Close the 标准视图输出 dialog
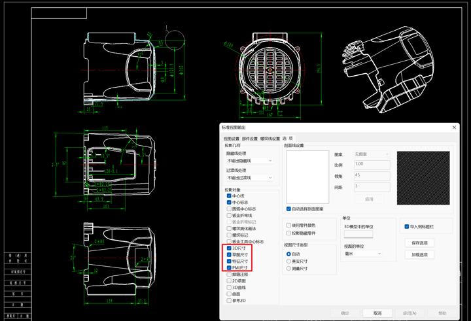The width and height of the screenshot is (471, 321). click(x=455, y=127)
